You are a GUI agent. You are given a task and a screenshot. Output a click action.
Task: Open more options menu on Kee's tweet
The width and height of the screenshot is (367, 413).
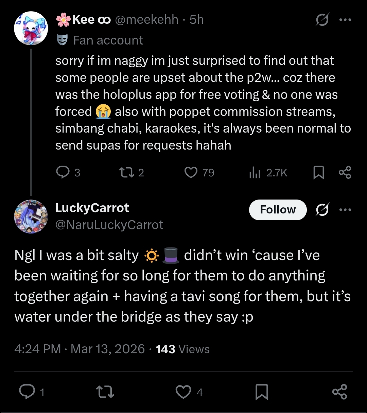[345, 20]
